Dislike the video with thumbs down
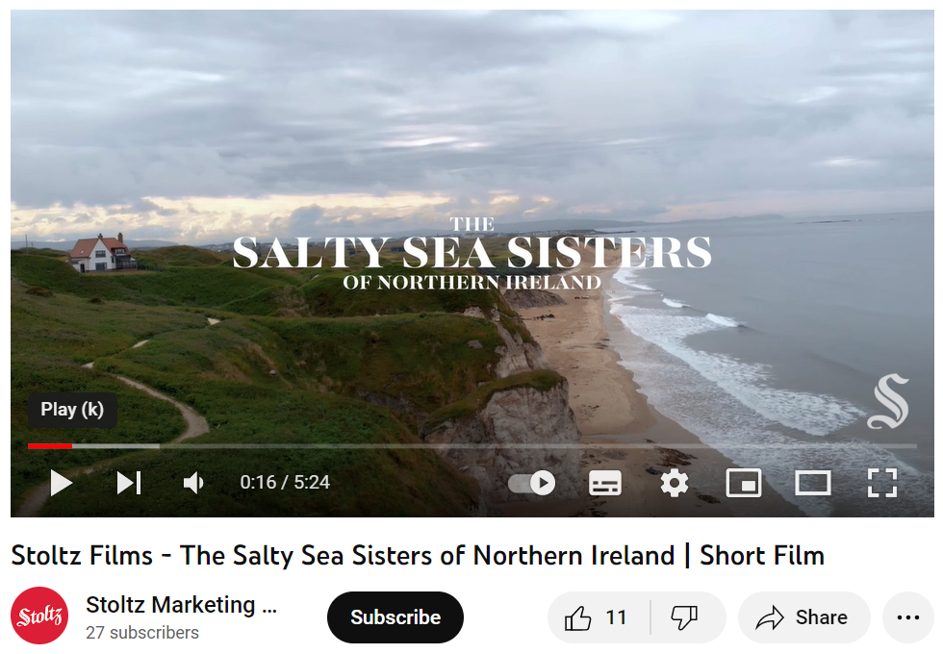 click(x=685, y=617)
